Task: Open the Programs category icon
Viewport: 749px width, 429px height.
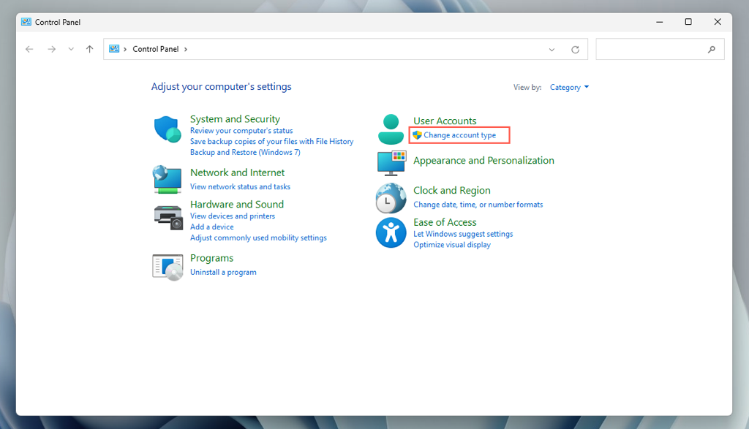Action: click(x=168, y=267)
